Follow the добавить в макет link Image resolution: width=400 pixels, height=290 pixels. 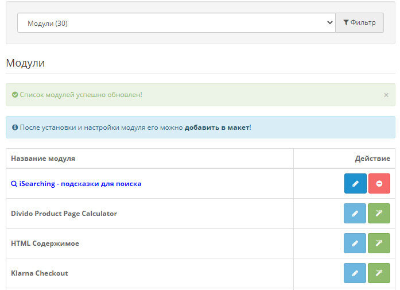[217, 127]
